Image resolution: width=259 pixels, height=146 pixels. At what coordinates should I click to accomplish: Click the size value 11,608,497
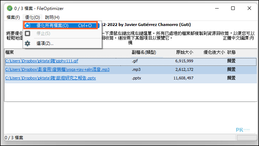tap(183, 78)
